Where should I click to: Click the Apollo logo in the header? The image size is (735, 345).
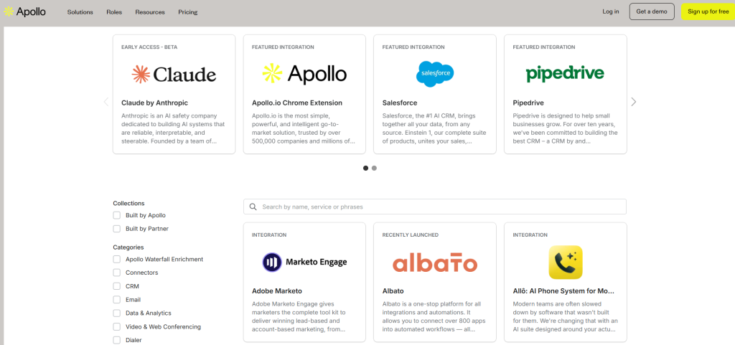pyautogui.click(x=25, y=11)
